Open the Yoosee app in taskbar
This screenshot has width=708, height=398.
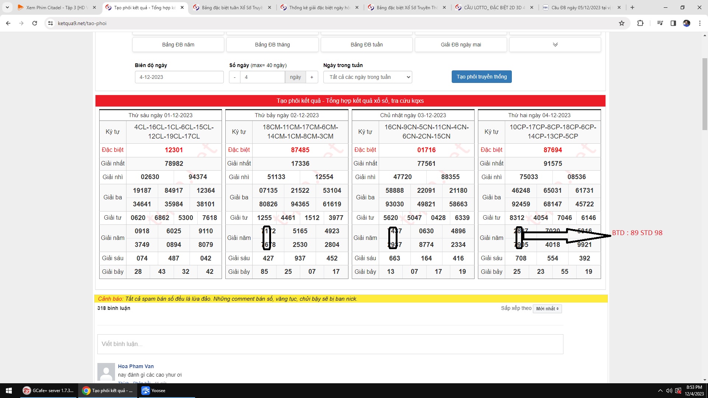tap(154, 391)
